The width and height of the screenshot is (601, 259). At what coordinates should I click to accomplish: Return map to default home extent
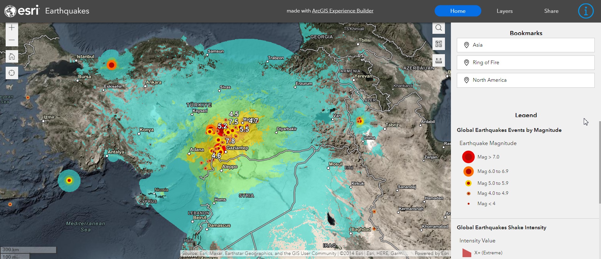(x=12, y=56)
